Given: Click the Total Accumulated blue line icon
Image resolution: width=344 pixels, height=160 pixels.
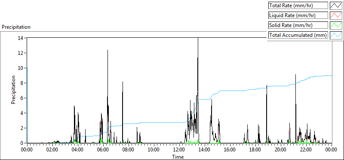Looking at the screenshot, I should (336, 35).
